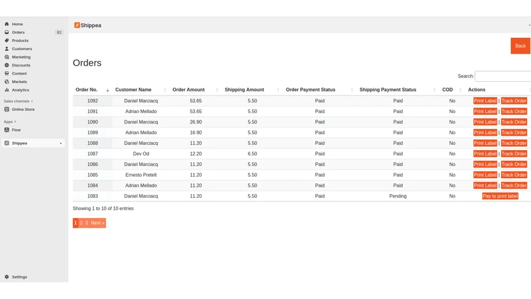Screen dimensions: 531x299
Task: Click customer name Ernesto Pretelt
Action: (x=141, y=175)
